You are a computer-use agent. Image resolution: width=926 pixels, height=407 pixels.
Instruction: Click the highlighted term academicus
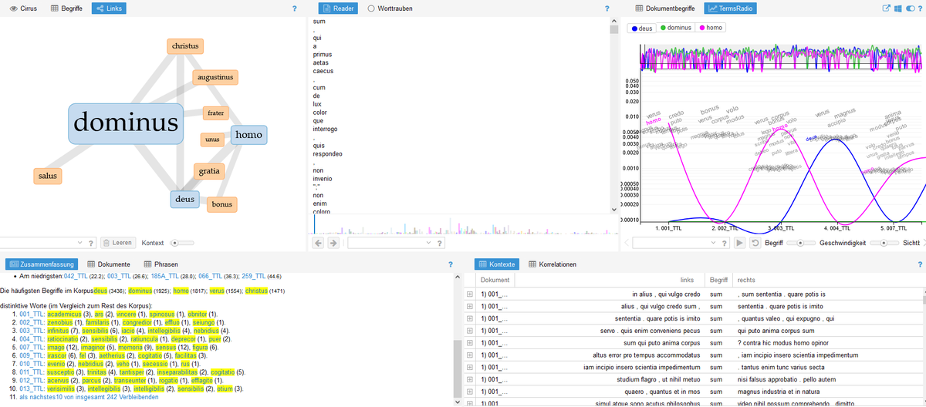coord(64,314)
